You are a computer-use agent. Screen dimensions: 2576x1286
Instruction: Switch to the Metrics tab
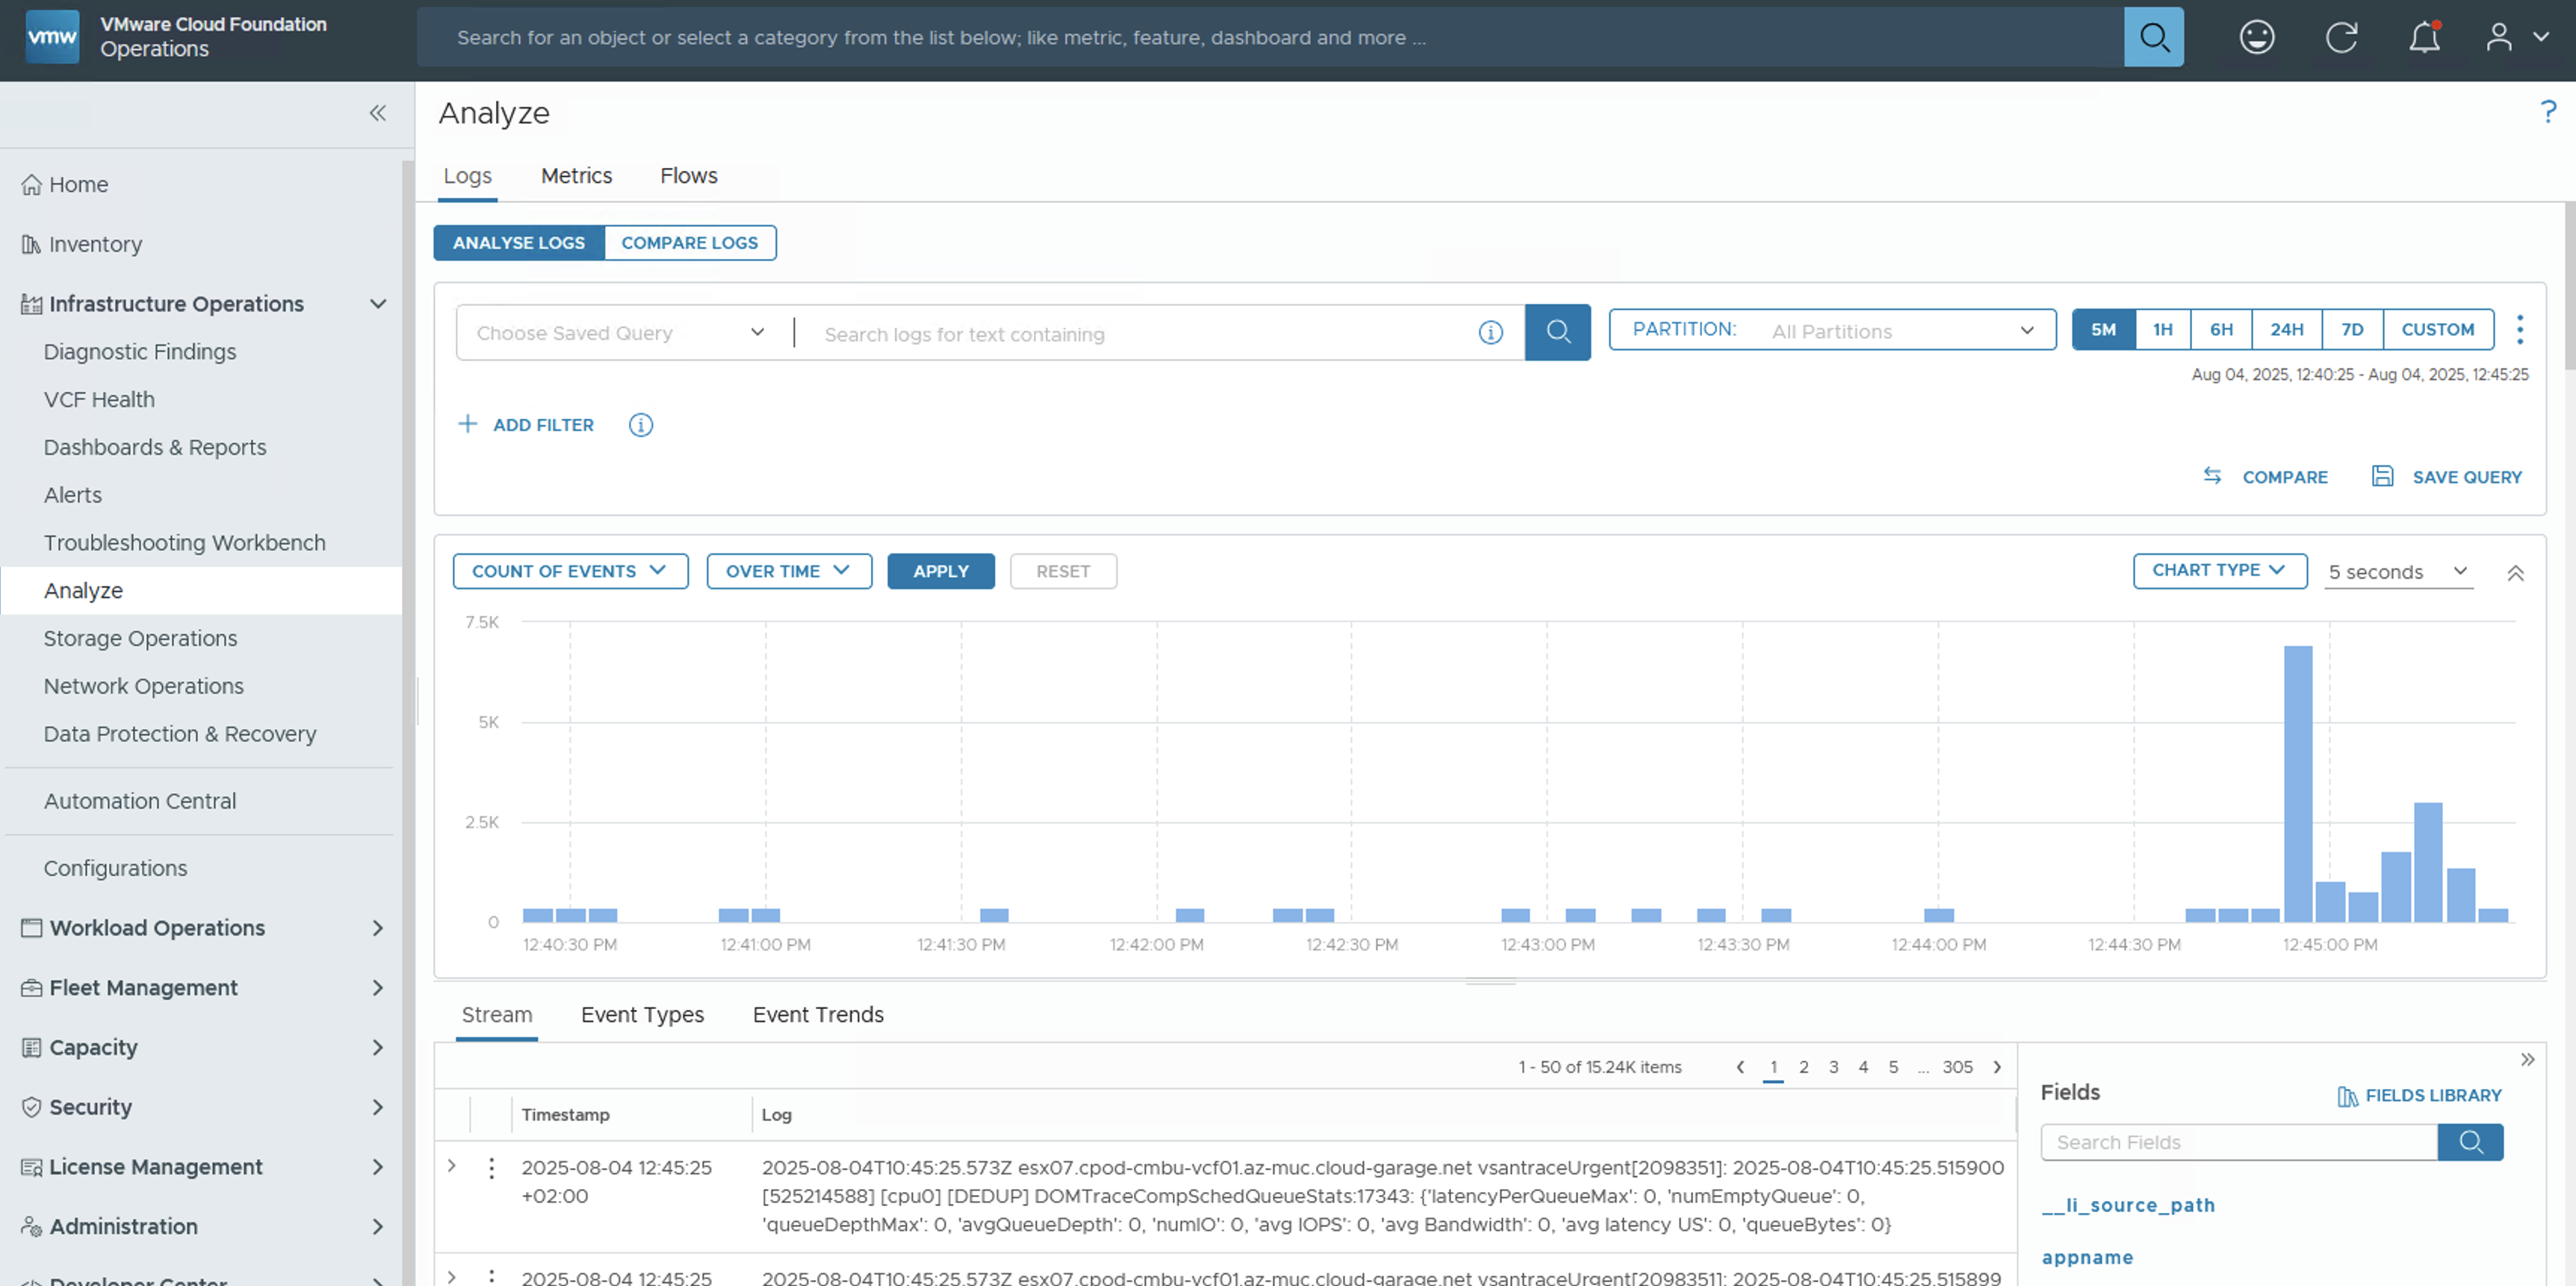[576, 175]
